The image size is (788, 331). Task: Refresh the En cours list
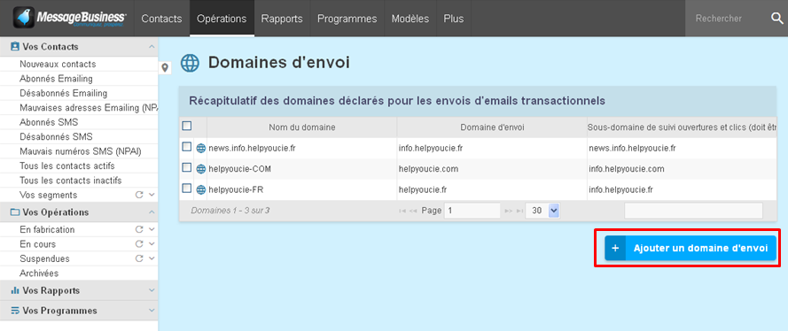pyautogui.click(x=139, y=244)
